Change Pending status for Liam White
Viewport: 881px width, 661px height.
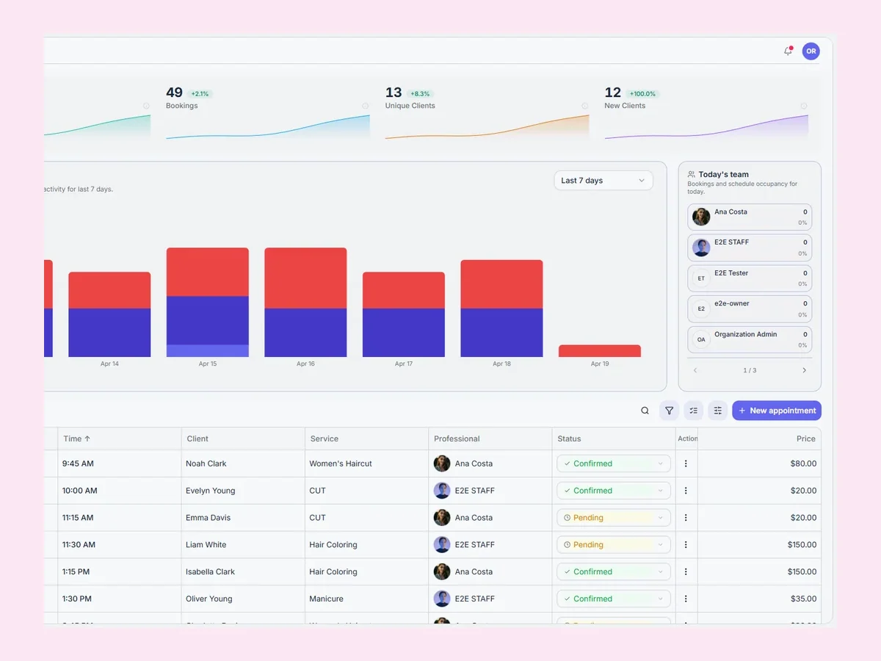coord(614,545)
